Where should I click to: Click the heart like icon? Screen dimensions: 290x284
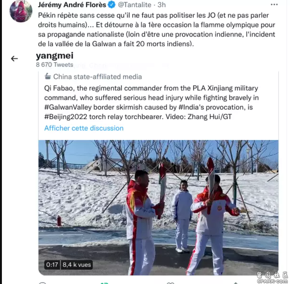coord(170,283)
